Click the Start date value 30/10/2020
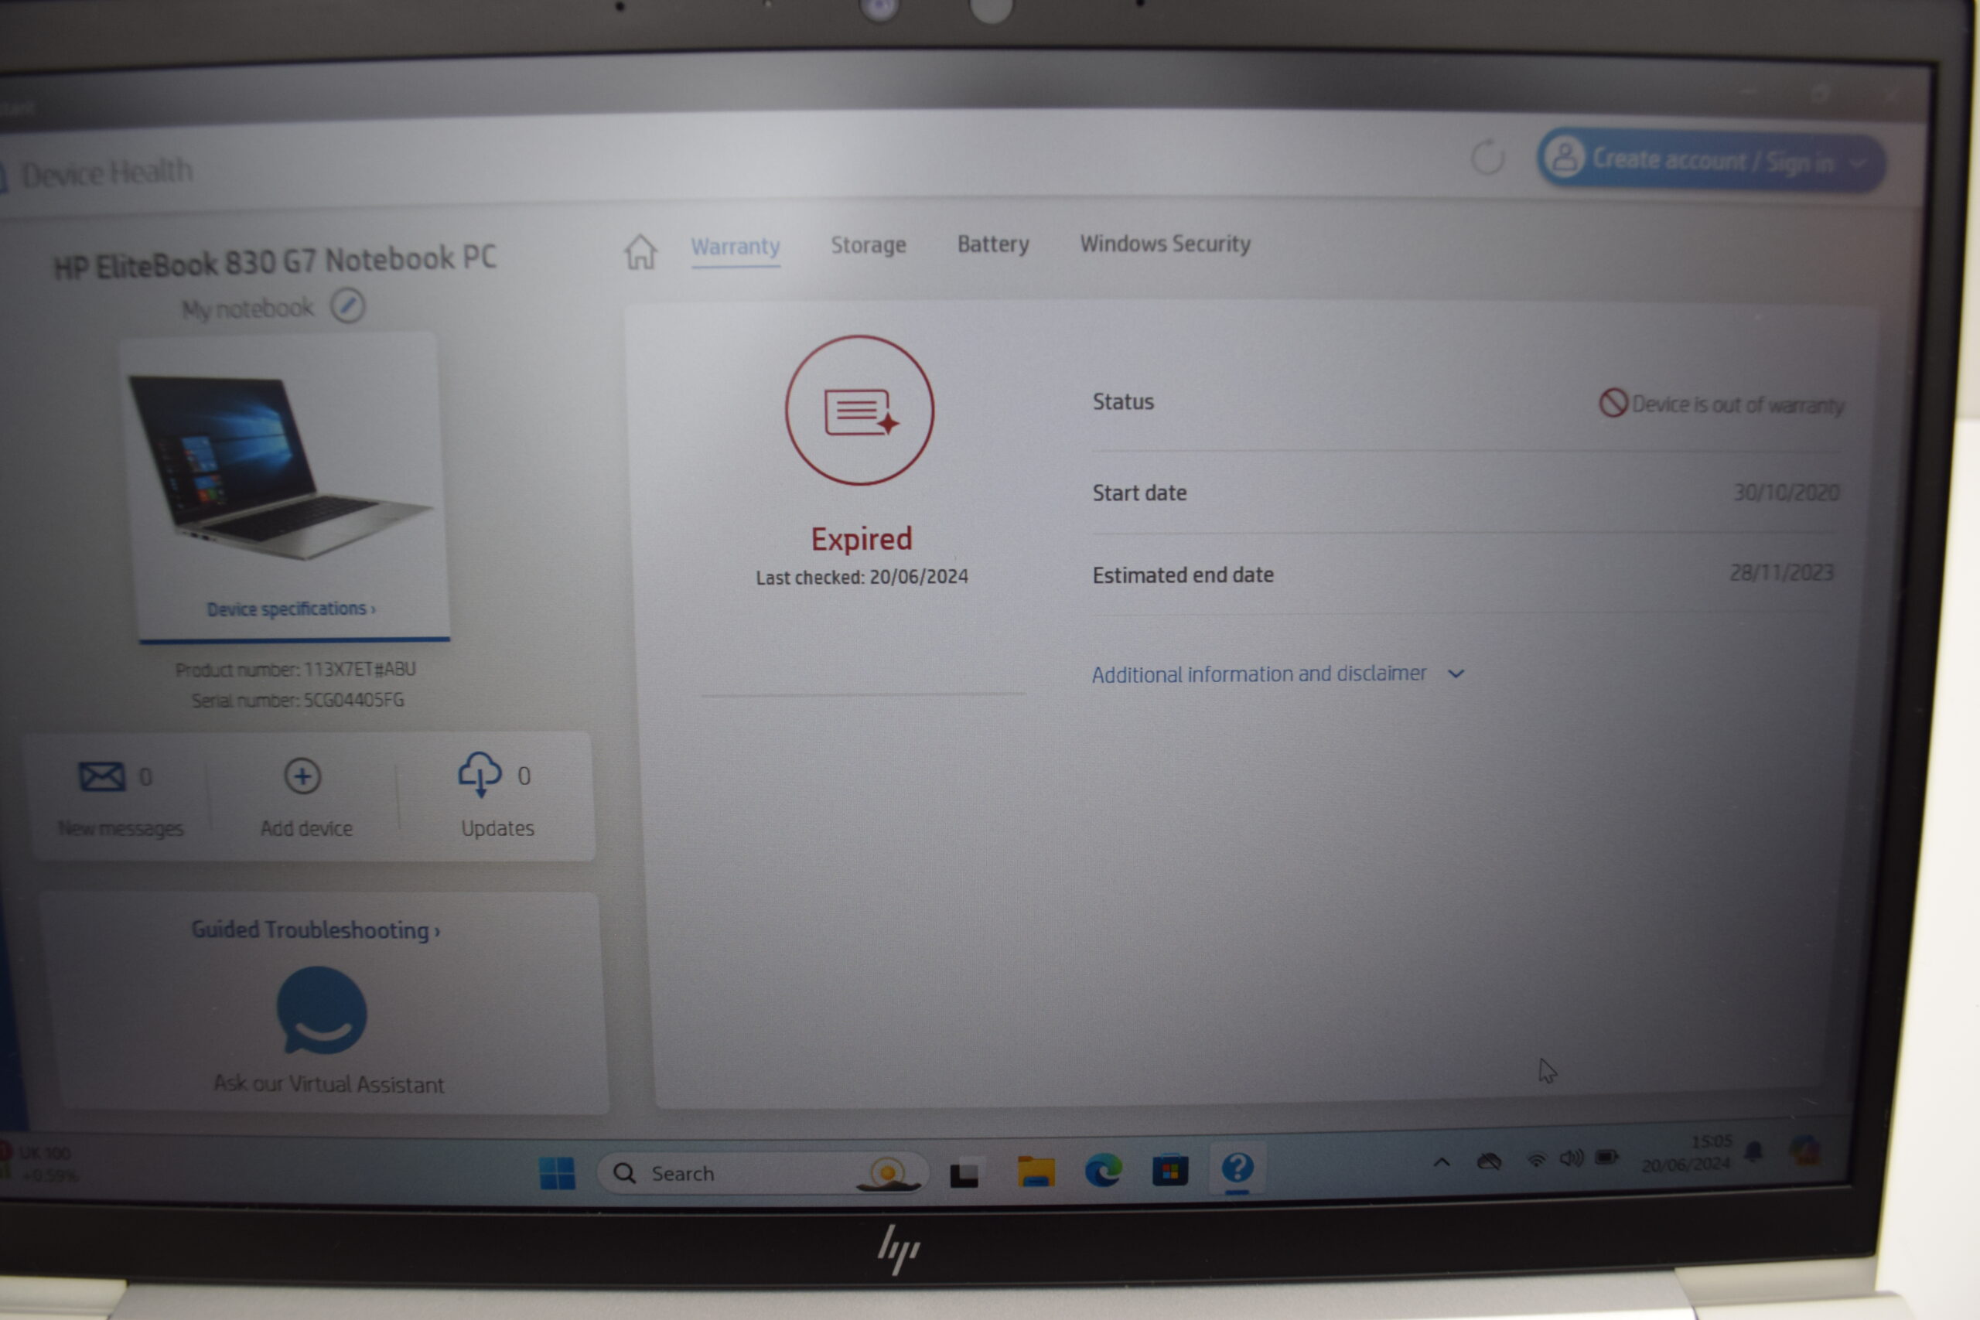 (x=1787, y=492)
